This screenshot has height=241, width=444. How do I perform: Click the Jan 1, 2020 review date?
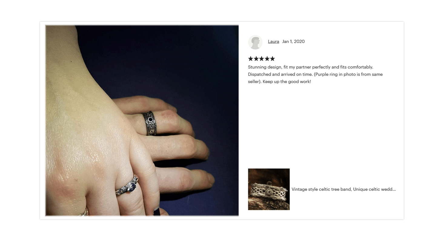[293, 41]
